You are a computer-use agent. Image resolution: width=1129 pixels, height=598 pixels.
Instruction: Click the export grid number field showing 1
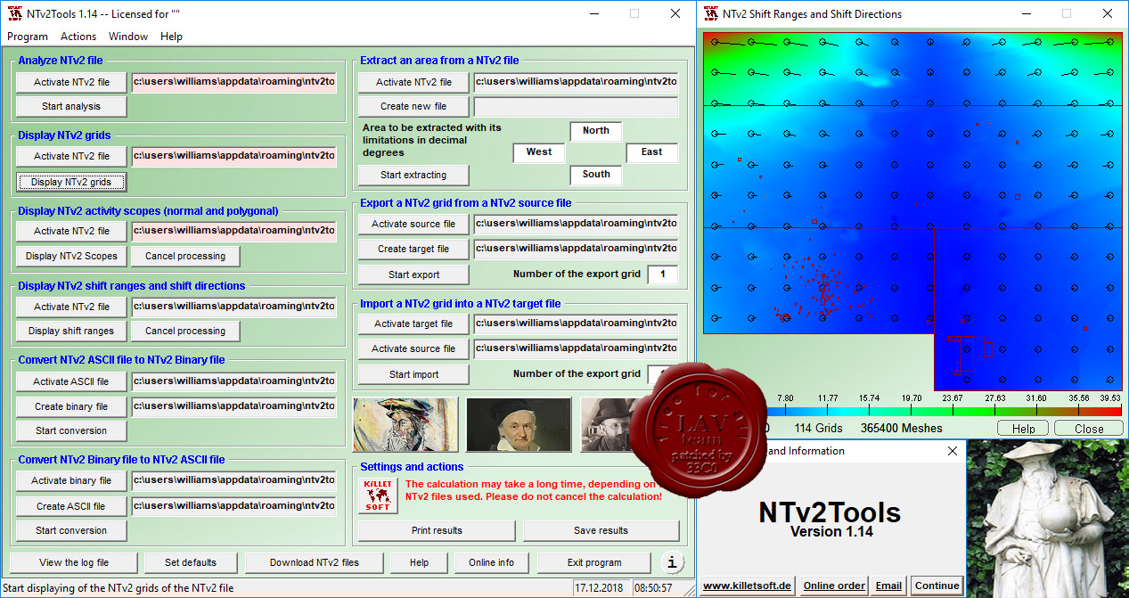(662, 274)
